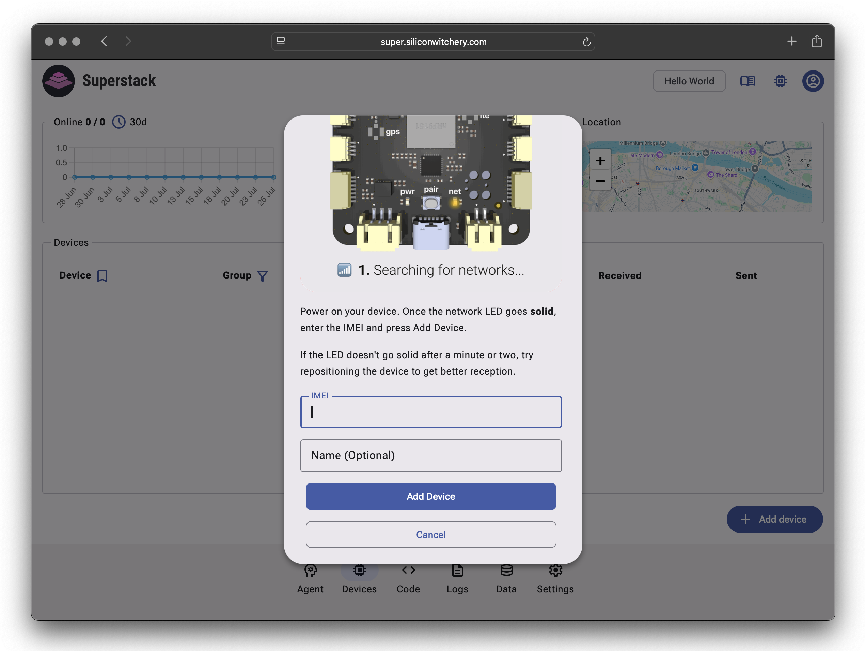Screen dimensions: 865x651
Task: Click the Superstack title text
Action: coord(119,81)
